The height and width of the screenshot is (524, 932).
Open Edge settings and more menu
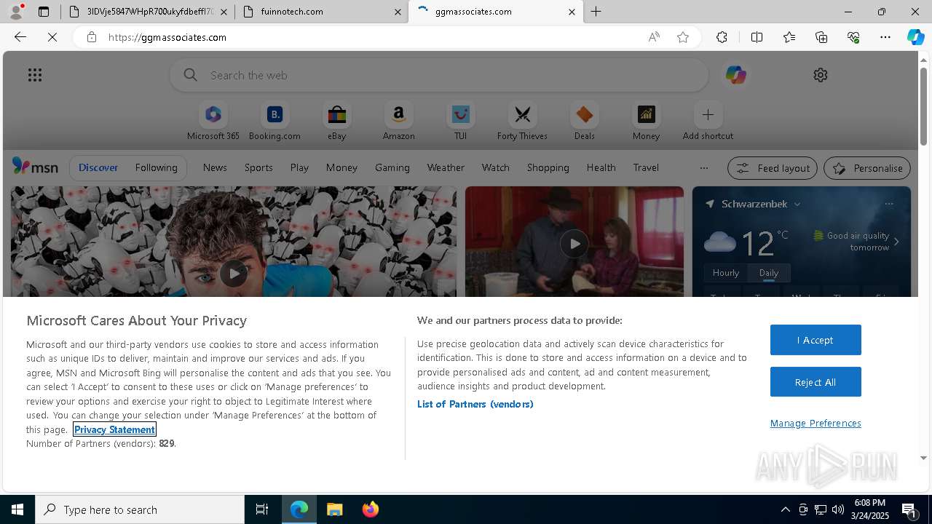pos(885,37)
